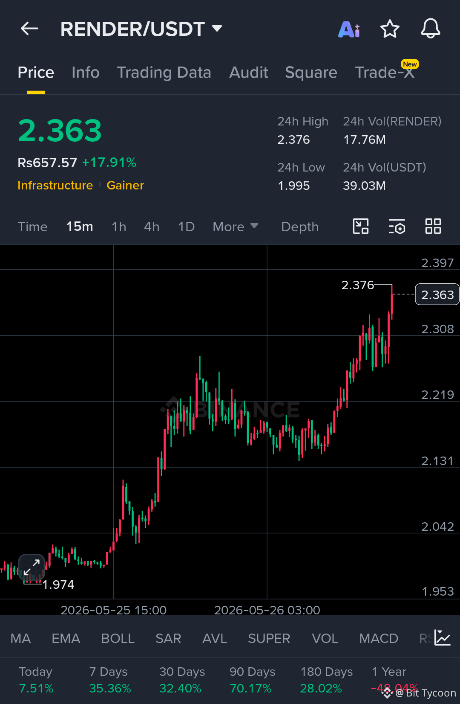Enable the MACD sub-indicator
This screenshot has width=460, height=704.
379,638
